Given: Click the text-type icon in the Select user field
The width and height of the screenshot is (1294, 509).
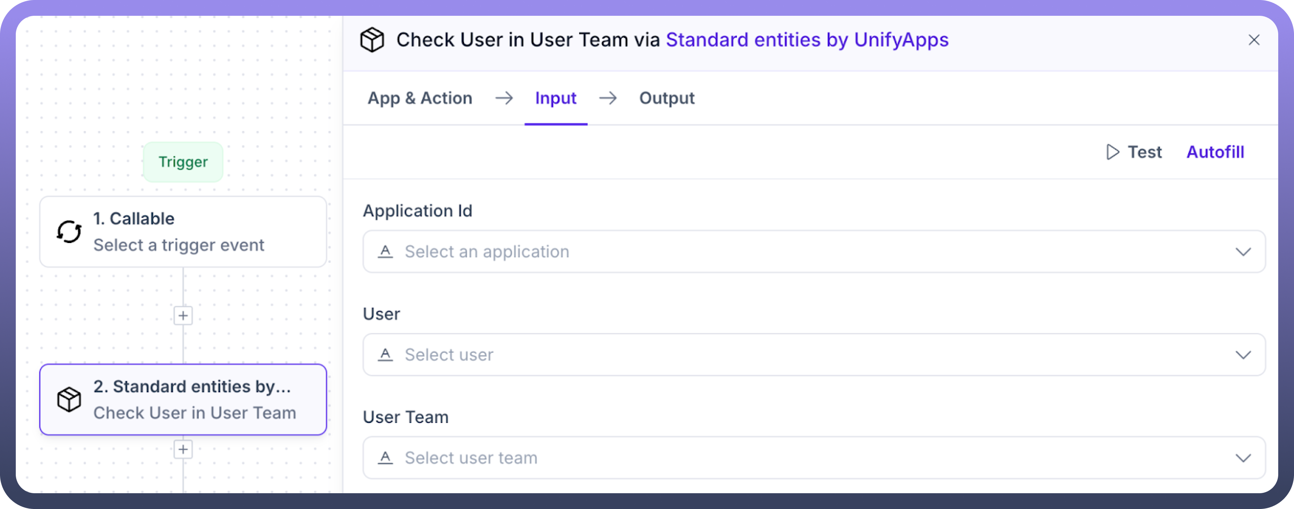Looking at the screenshot, I should pos(385,355).
